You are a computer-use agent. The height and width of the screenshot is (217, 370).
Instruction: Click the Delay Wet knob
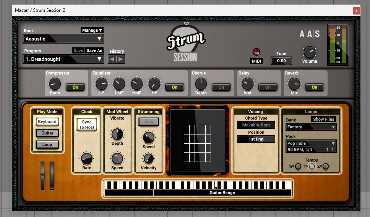pos(248,84)
